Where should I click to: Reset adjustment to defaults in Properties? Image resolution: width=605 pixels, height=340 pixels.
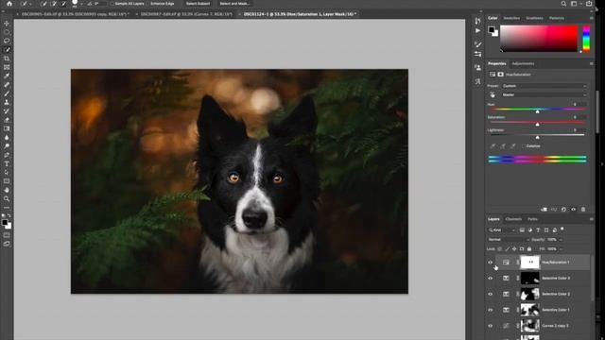tap(563, 210)
